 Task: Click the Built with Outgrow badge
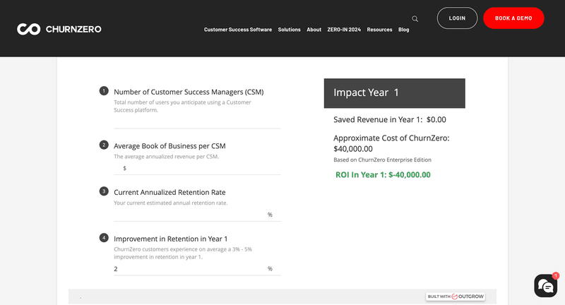click(x=456, y=297)
